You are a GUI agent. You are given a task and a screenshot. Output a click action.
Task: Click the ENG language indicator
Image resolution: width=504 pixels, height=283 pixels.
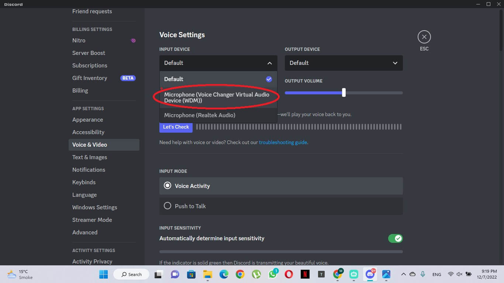(x=437, y=275)
